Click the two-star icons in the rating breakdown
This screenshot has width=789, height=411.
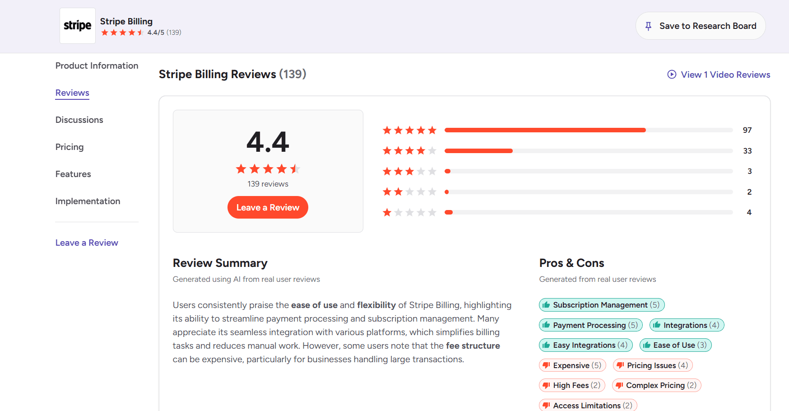[409, 192]
